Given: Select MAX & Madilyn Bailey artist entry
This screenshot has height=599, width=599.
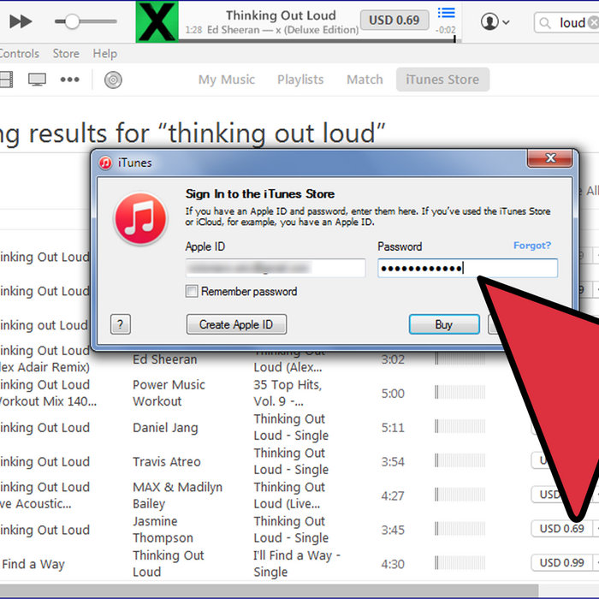Looking at the screenshot, I should (x=178, y=495).
